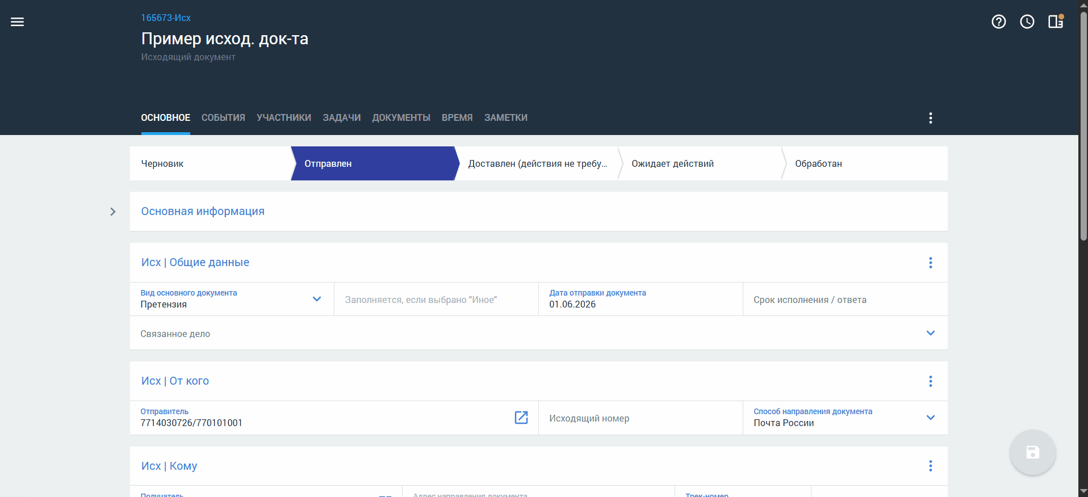Set status to Обработан
Screen dimensions: 1088x497
pos(865,163)
